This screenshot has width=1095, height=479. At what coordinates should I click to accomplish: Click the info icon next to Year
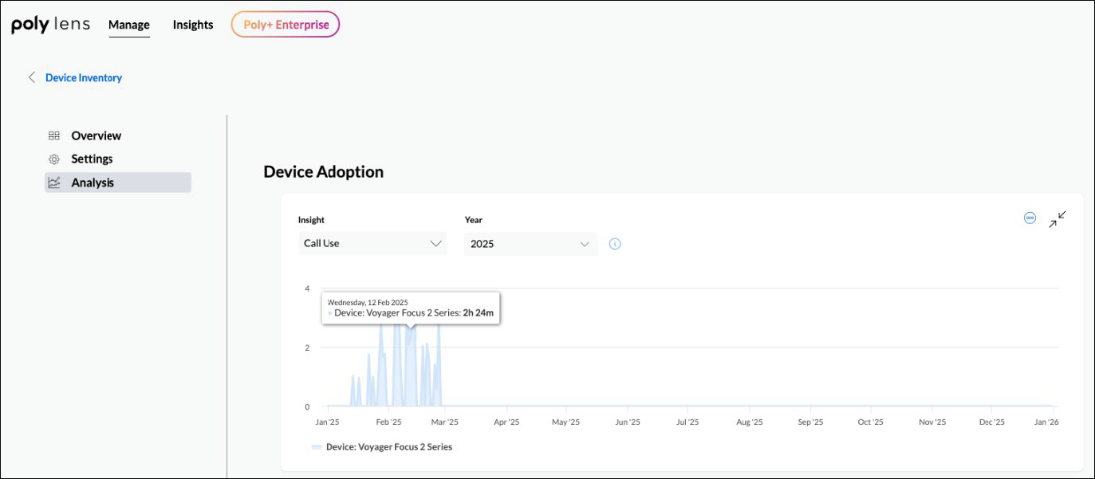(614, 244)
